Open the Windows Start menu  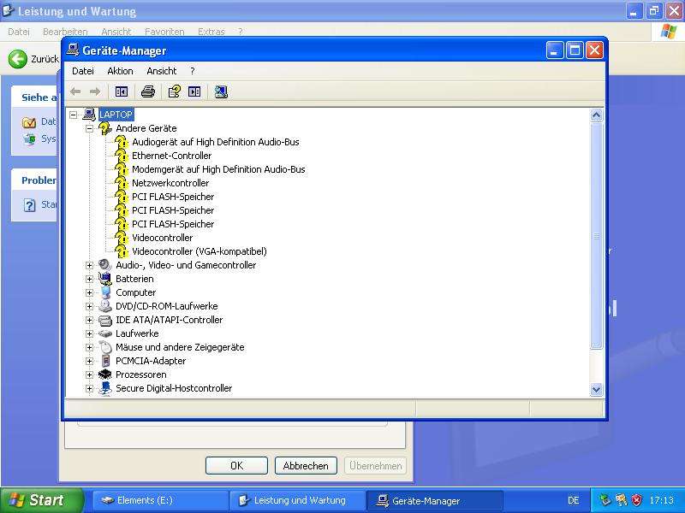click(x=41, y=500)
